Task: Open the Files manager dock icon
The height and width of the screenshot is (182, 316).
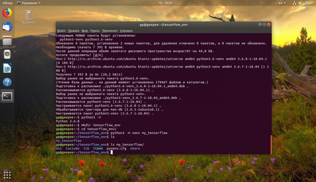Action: click(7, 40)
